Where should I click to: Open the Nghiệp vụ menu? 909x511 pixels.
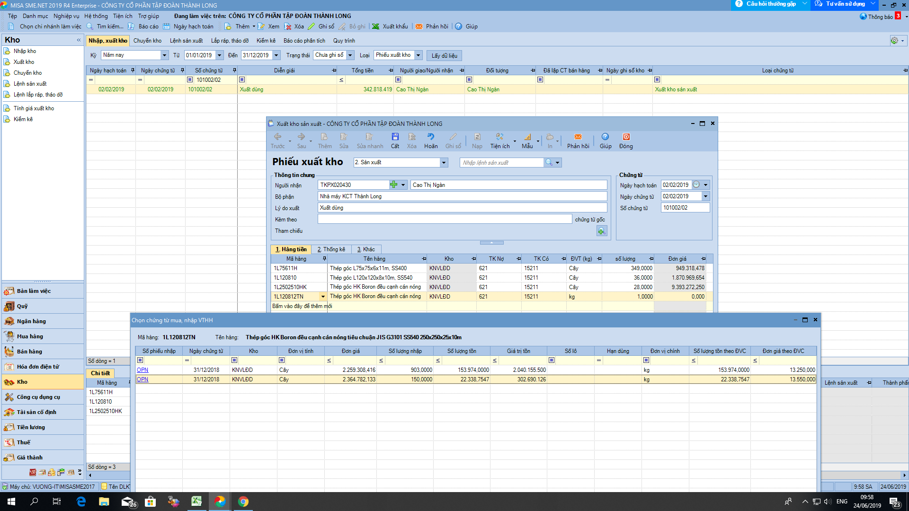[x=66, y=16]
